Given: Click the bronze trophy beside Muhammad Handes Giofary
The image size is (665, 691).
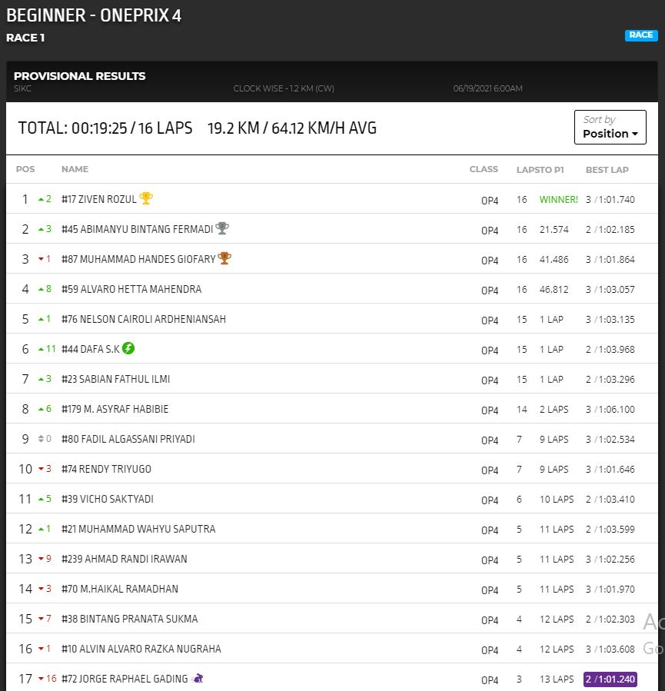Looking at the screenshot, I should tap(224, 258).
